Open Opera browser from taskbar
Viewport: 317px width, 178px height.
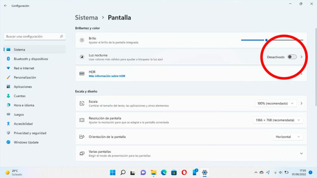[x=184, y=172]
